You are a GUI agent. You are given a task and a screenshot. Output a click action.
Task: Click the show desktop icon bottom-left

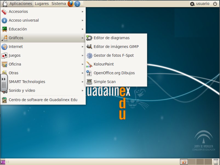coord(3,162)
